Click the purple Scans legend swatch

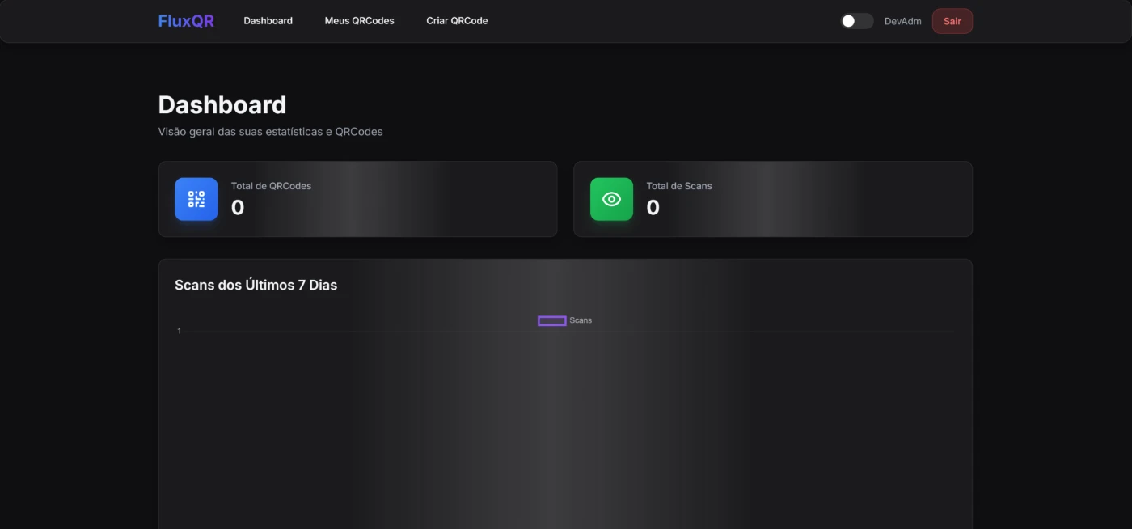point(551,320)
